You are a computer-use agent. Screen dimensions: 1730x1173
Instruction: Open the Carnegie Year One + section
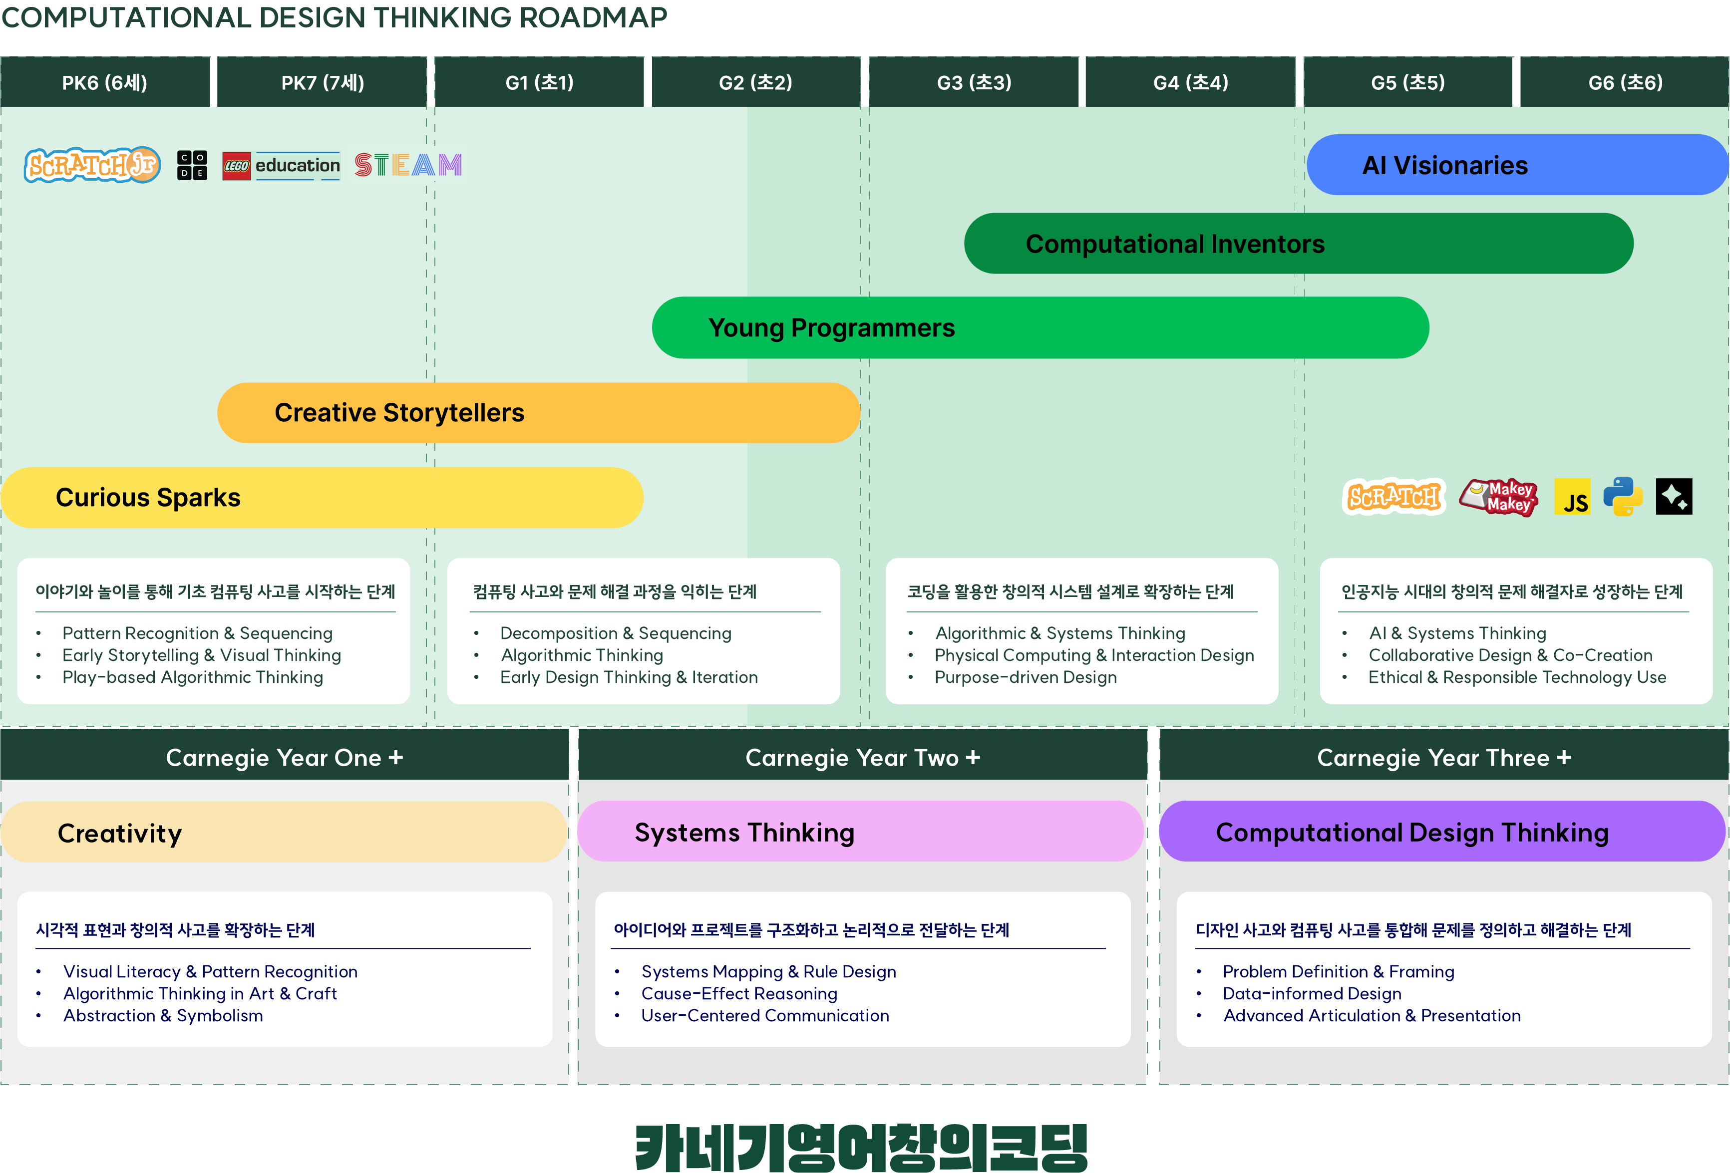point(285,758)
